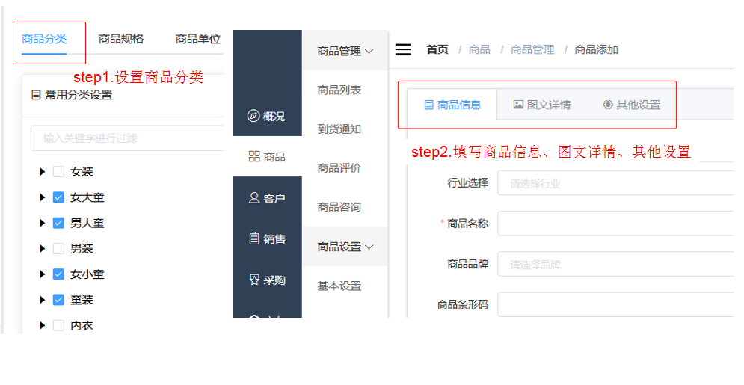
Task: Click the 女大童 category name
Action: point(87,197)
